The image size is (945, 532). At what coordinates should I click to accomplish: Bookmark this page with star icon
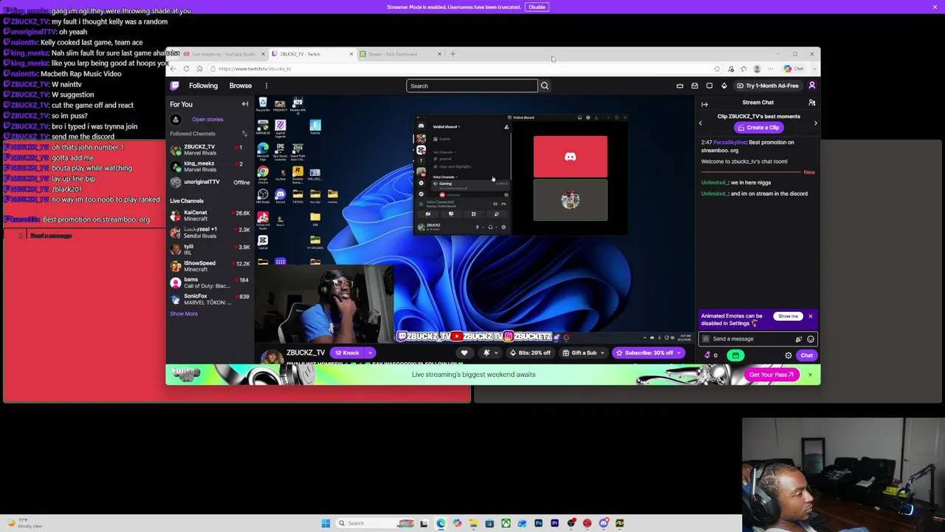[x=717, y=69]
